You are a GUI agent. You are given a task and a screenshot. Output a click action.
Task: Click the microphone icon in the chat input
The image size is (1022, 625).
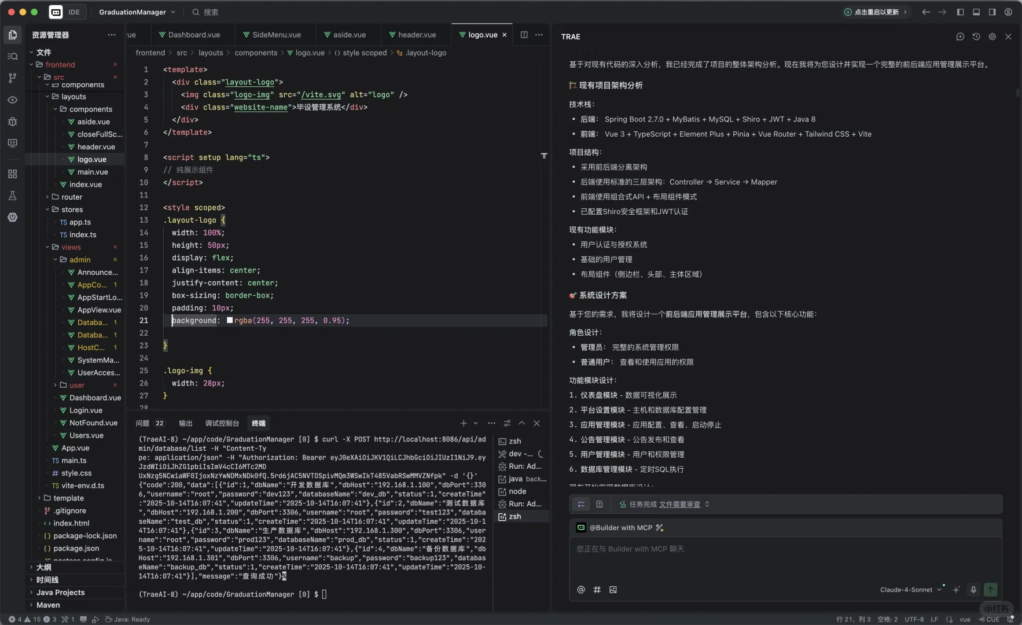click(x=973, y=590)
